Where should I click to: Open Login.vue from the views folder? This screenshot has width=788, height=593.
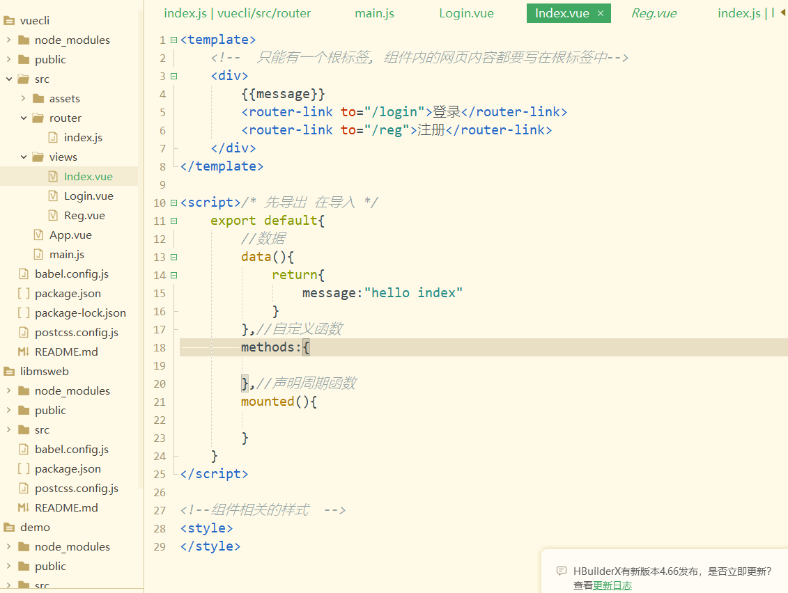coord(88,196)
